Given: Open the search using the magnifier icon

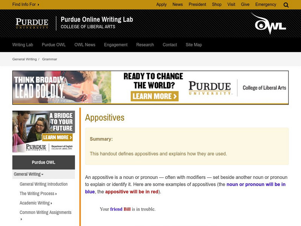Looking at the screenshot, I should point(286,5).
